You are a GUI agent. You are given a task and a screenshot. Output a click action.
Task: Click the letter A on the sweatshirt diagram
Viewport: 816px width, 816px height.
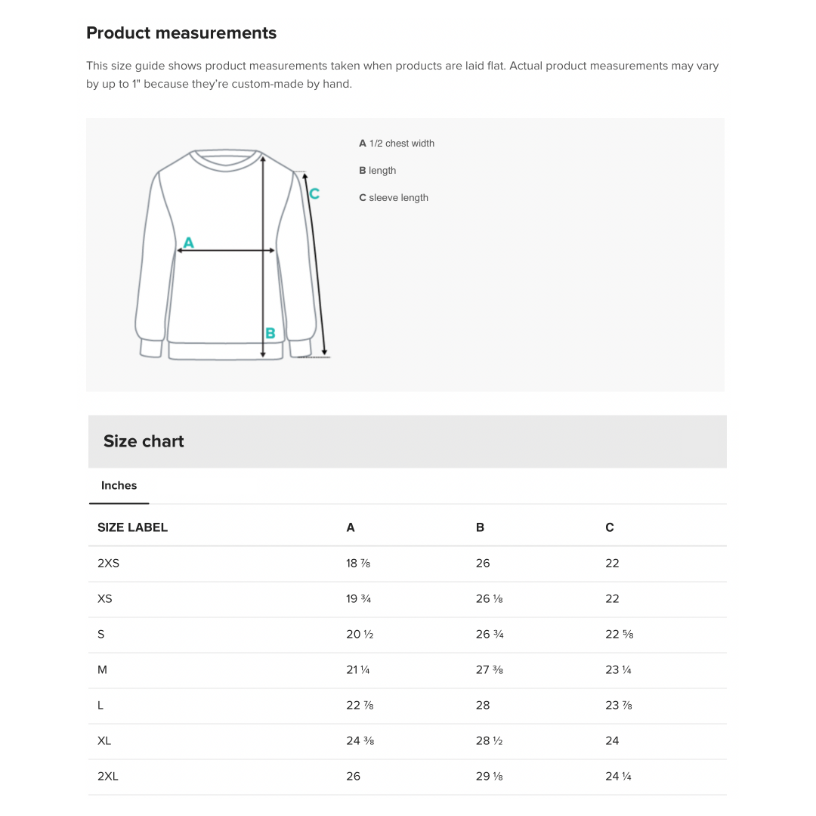tap(188, 243)
